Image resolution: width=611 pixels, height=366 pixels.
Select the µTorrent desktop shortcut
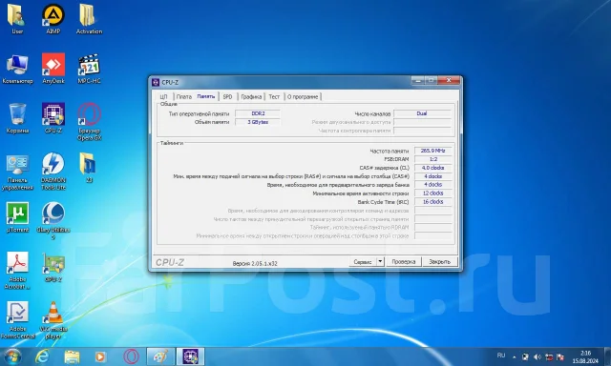pos(17,217)
